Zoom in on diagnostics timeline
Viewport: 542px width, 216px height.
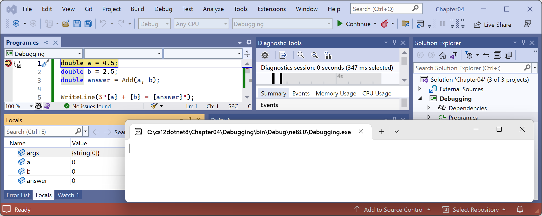(301, 55)
